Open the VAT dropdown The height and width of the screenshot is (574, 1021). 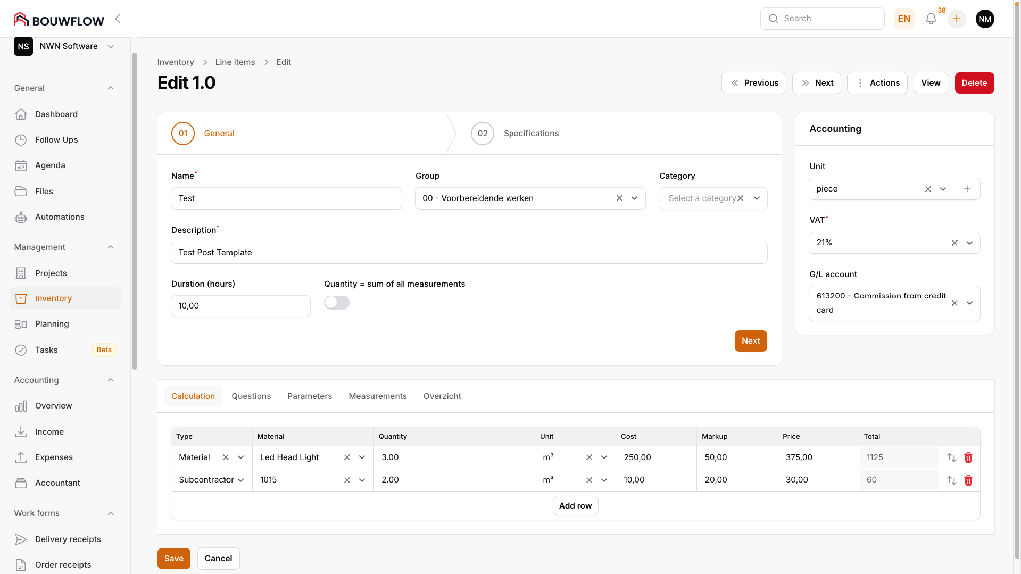click(x=969, y=243)
